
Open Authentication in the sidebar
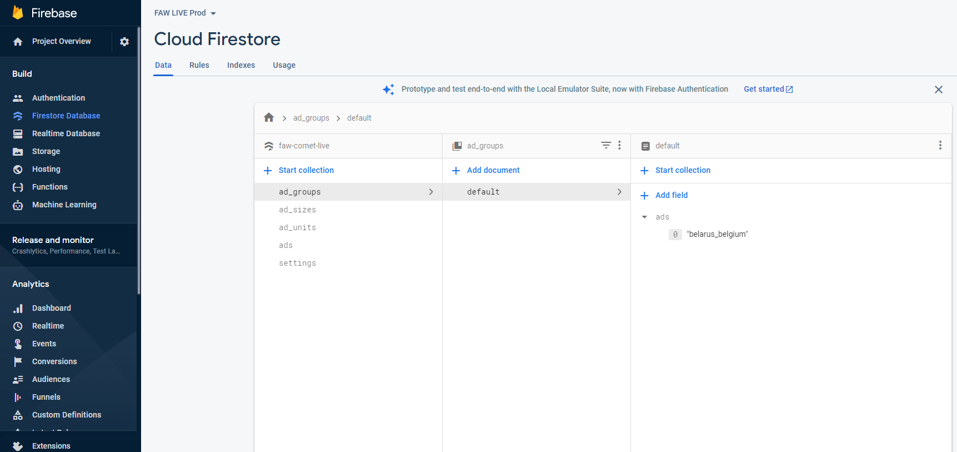[x=58, y=98]
